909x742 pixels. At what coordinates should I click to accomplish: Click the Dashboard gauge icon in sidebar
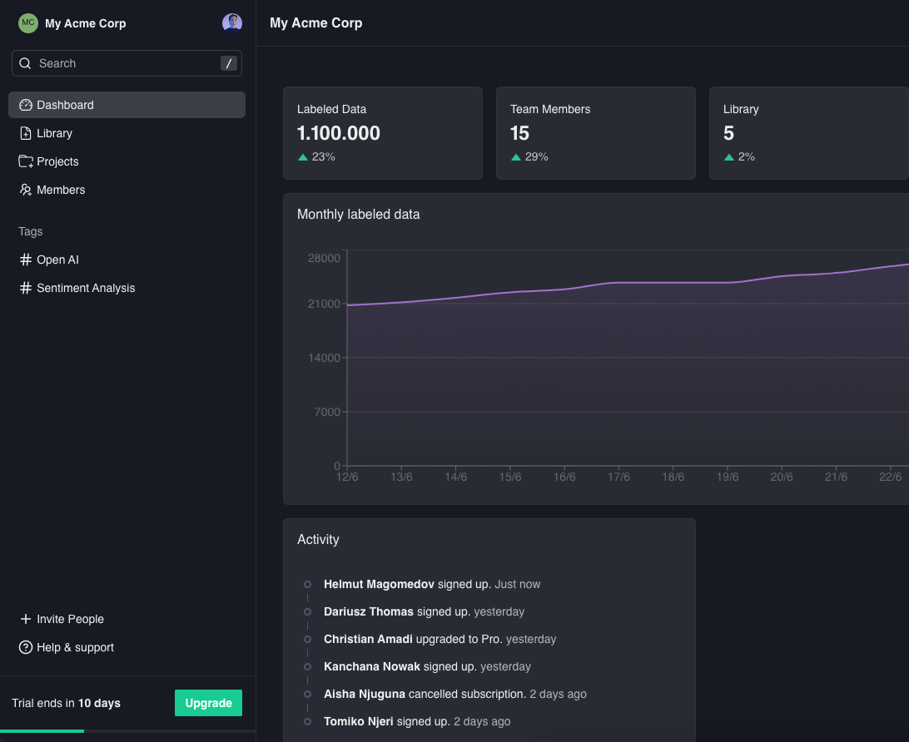(x=26, y=105)
